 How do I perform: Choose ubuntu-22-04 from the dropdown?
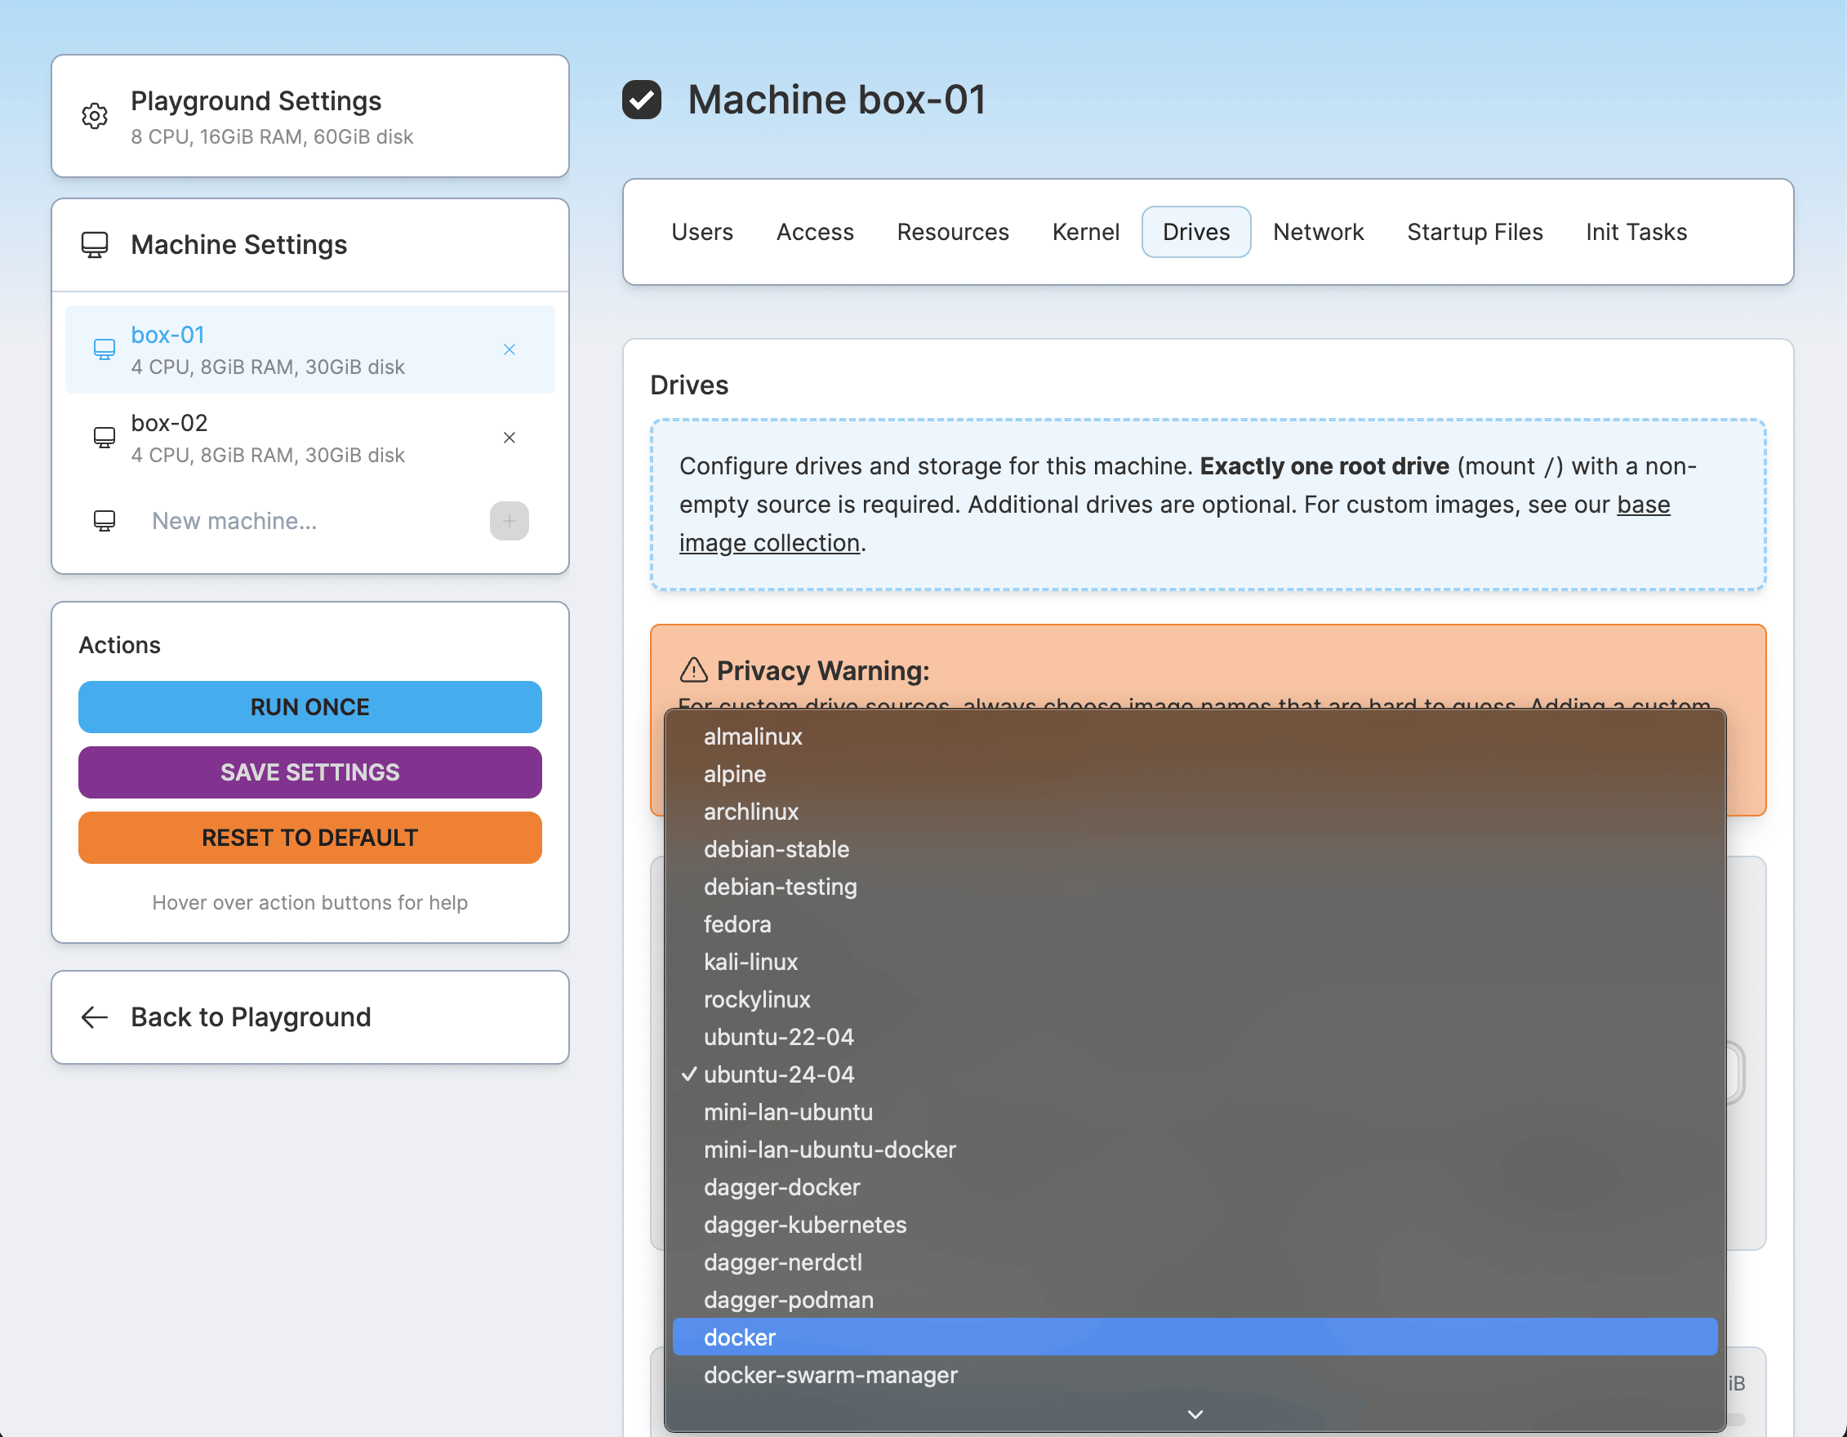coord(1194,1036)
